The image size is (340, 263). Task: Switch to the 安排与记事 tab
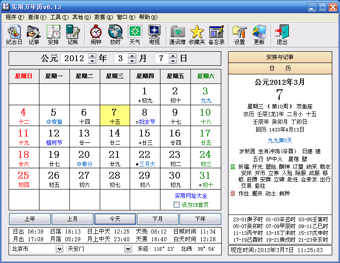coord(280,57)
